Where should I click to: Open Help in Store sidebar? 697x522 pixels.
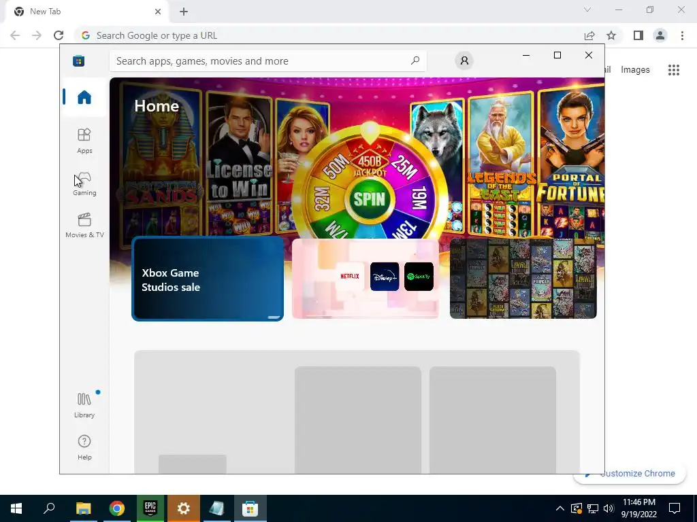click(84, 447)
